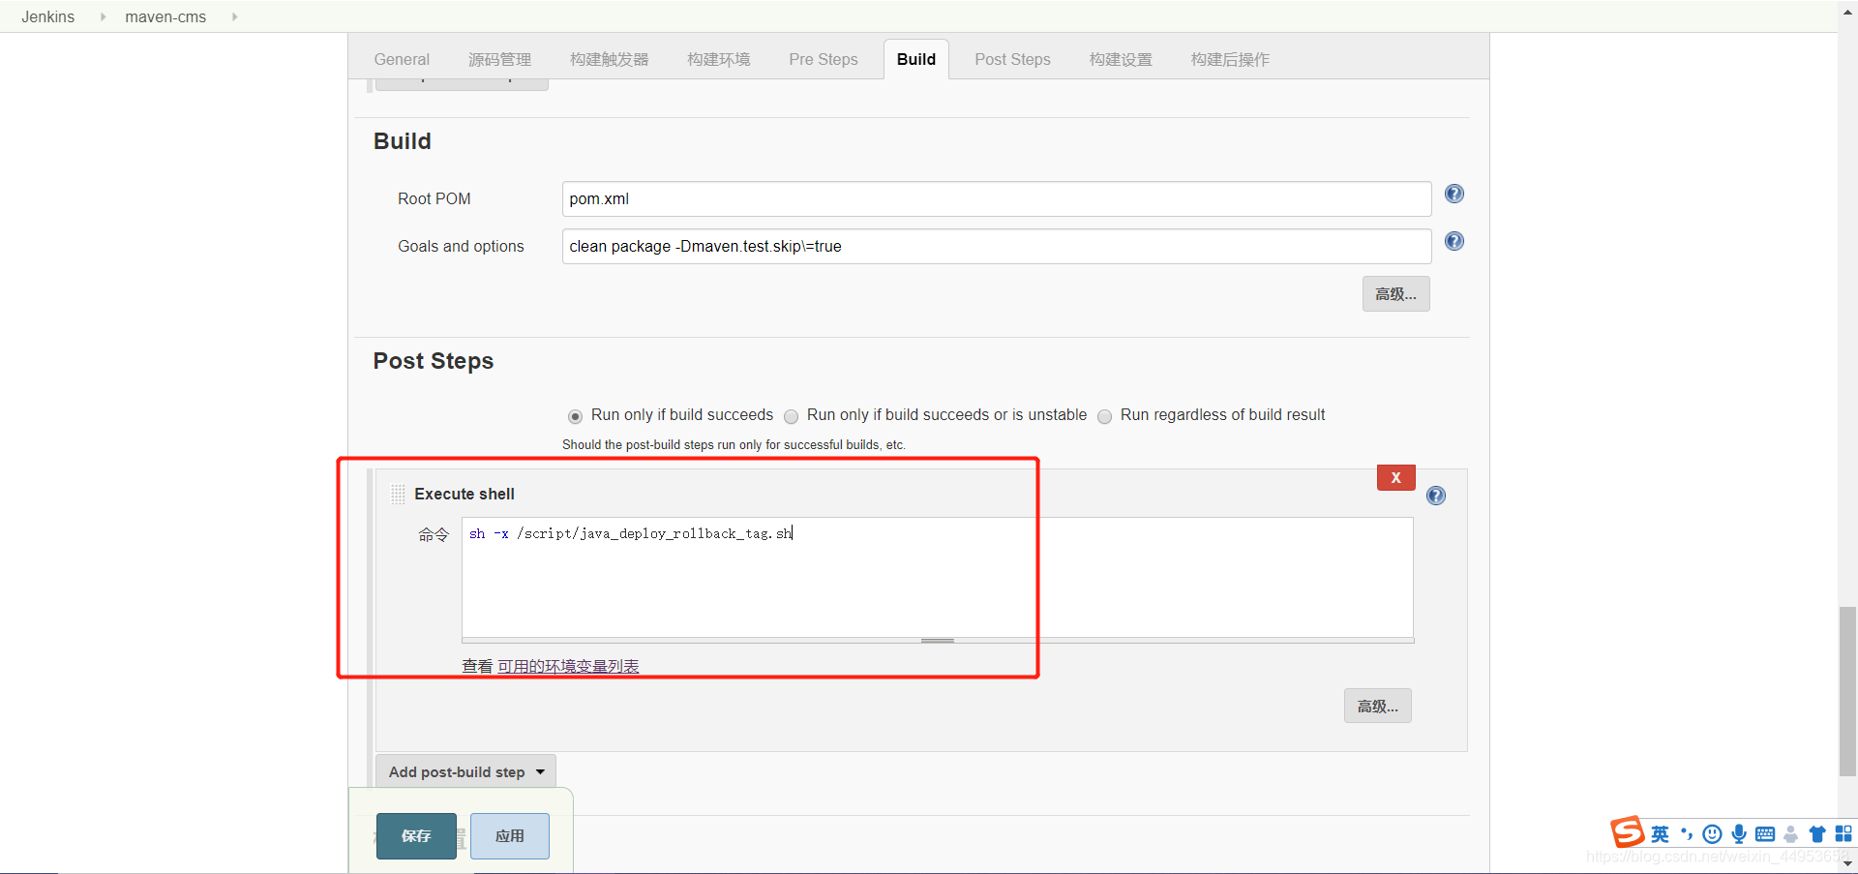Click into Root POM input field

coord(997,198)
